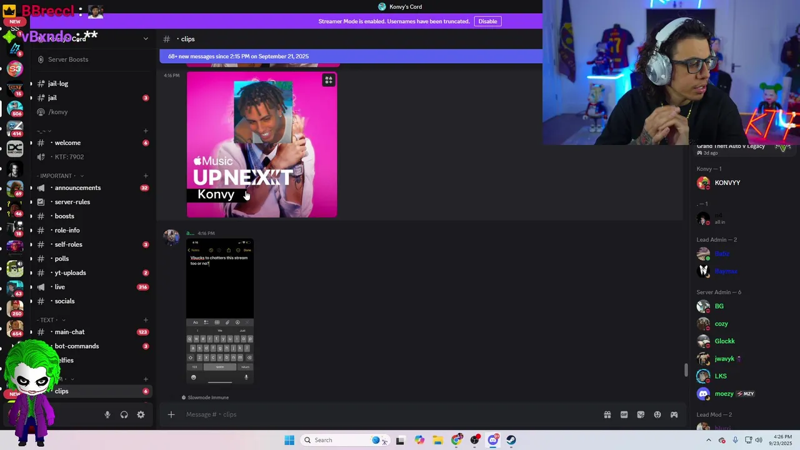Open member LKS in member list
This screenshot has width=800, height=450.
pyautogui.click(x=744, y=376)
